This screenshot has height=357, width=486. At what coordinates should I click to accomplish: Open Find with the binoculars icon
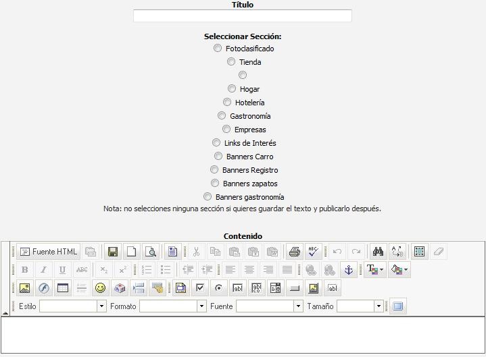[x=378, y=252]
